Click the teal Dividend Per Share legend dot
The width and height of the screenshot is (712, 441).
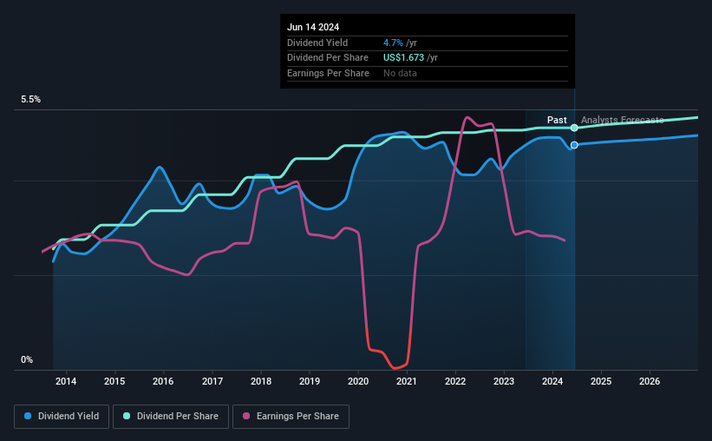(127, 416)
